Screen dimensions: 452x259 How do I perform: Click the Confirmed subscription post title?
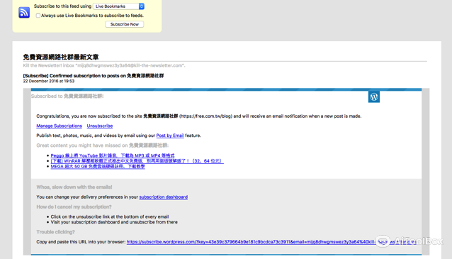(94, 76)
